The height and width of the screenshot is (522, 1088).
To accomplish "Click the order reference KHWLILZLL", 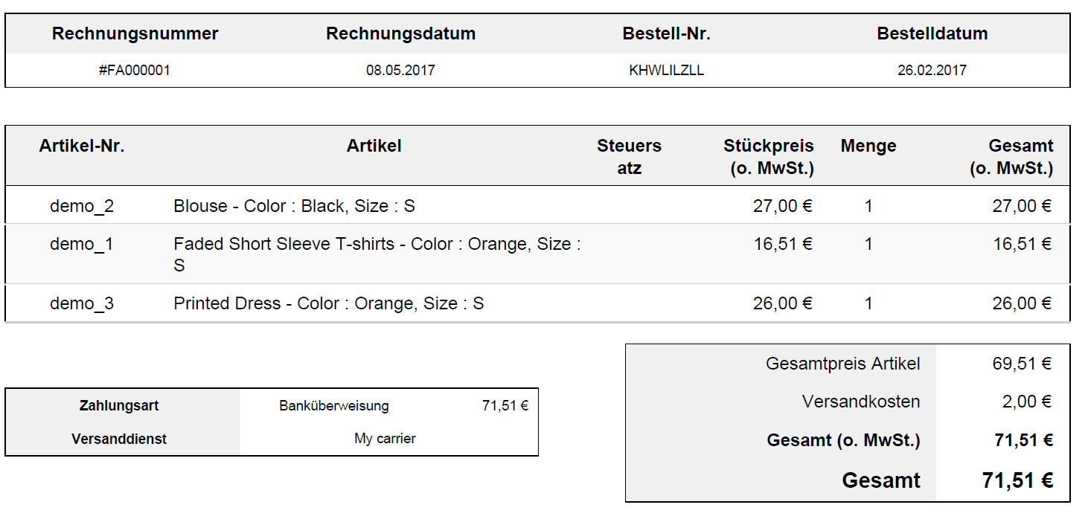I will [667, 71].
